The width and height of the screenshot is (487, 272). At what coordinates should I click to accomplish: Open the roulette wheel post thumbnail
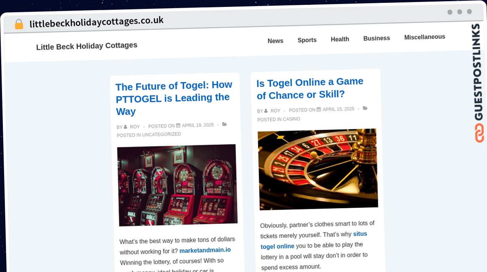[x=318, y=169]
